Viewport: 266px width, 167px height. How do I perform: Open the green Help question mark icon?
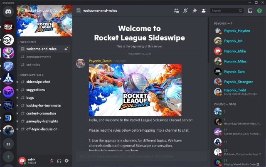click(x=259, y=11)
